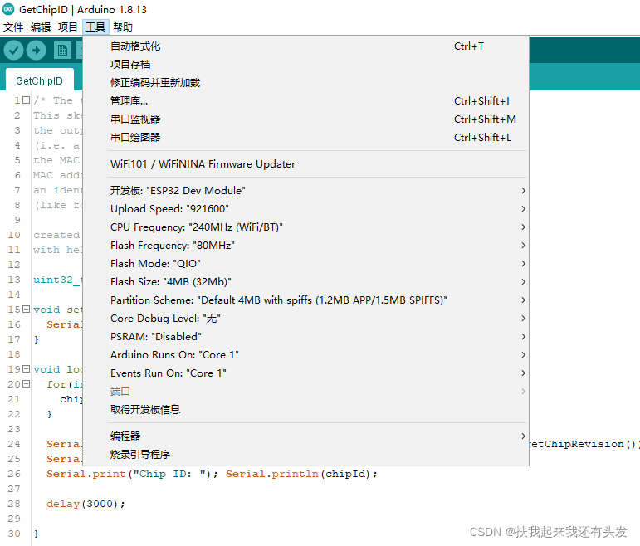The width and height of the screenshot is (640, 546).
Task: Click the Arduino logo in title bar
Action: tap(8, 9)
